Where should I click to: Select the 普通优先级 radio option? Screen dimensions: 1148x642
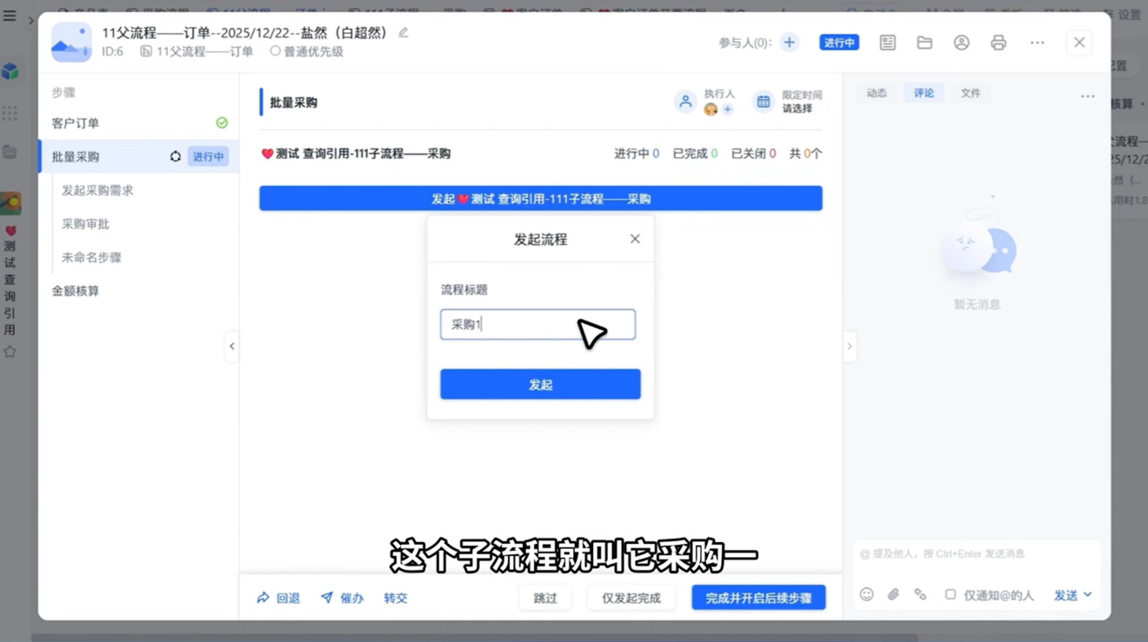click(x=275, y=51)
